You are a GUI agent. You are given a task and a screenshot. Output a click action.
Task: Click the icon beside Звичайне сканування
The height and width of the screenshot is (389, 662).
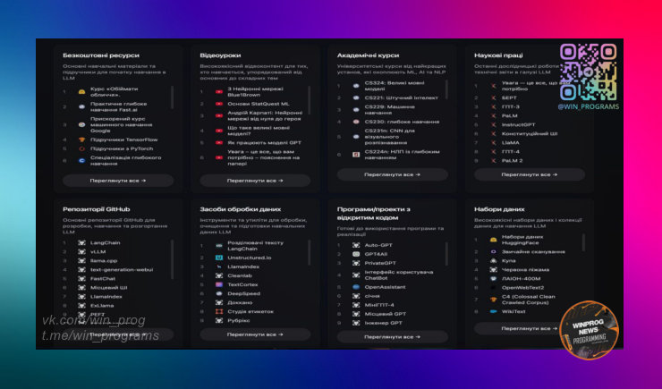493,252
